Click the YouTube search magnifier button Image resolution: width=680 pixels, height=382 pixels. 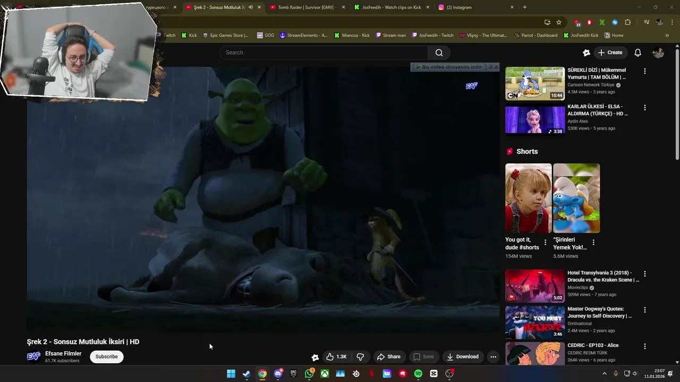[x=439, y=53]
